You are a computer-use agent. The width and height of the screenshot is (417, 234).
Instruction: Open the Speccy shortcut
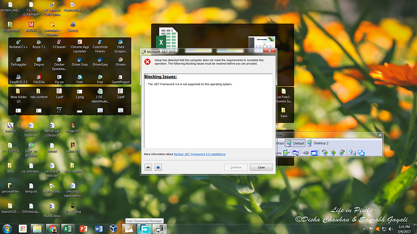pyautogui.click(x=73, y=27)
